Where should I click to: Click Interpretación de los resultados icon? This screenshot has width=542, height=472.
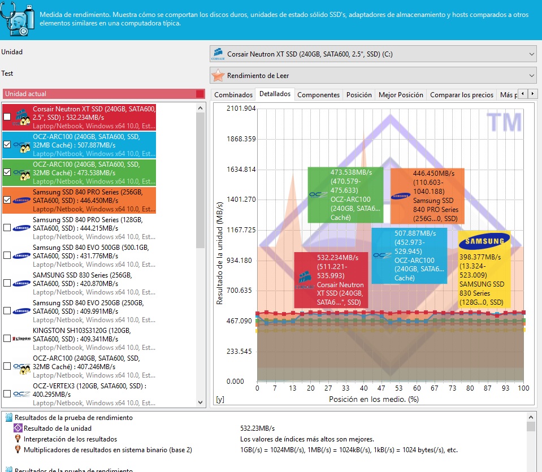[18, 439]
